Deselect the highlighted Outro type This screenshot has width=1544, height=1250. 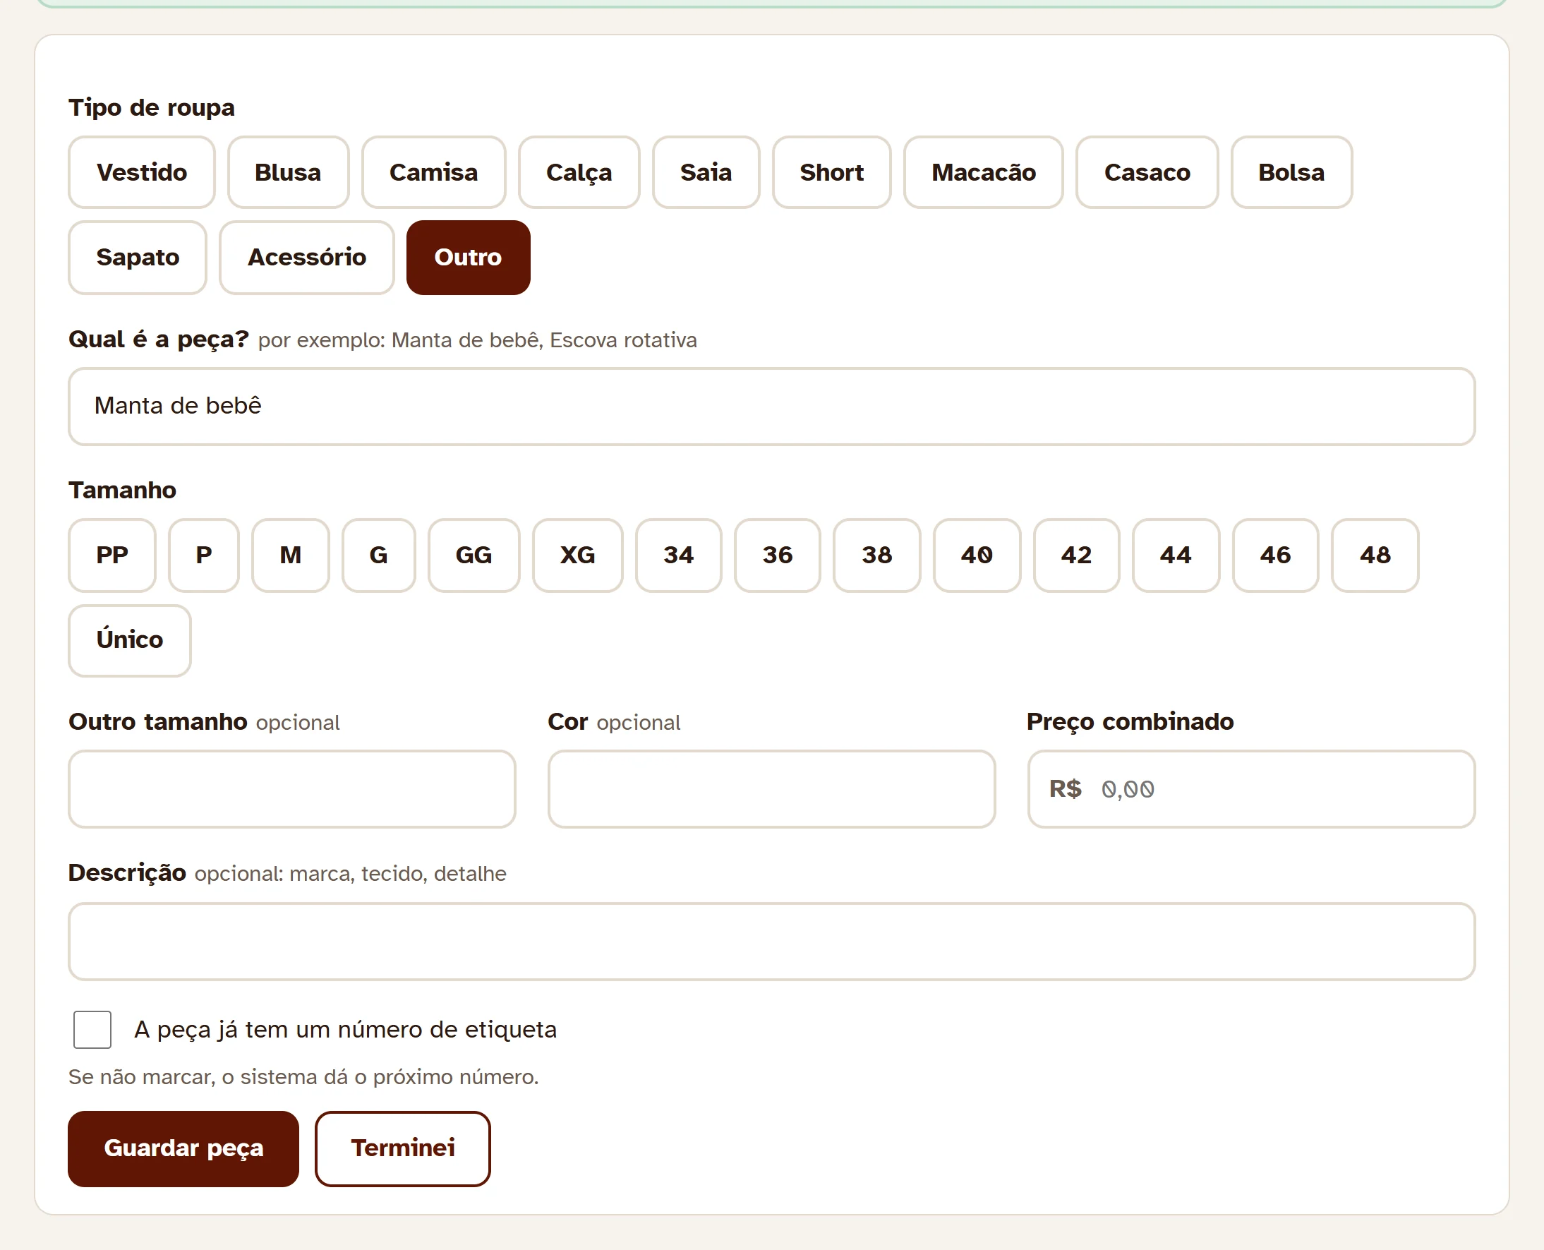pyautogui.click(x=468, y=258)
